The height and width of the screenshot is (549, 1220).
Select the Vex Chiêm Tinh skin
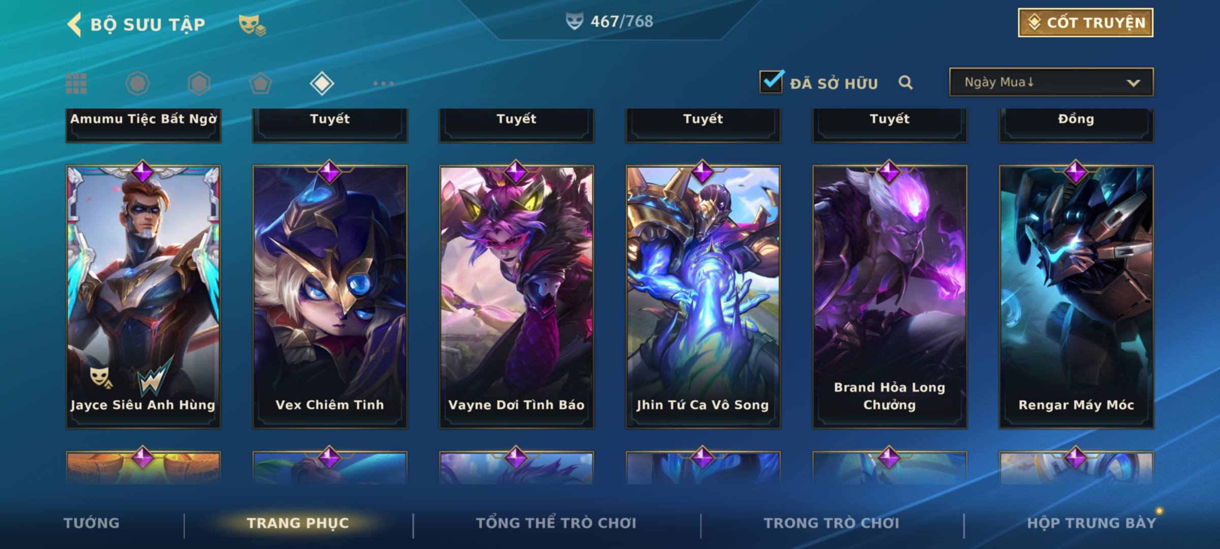330,297
